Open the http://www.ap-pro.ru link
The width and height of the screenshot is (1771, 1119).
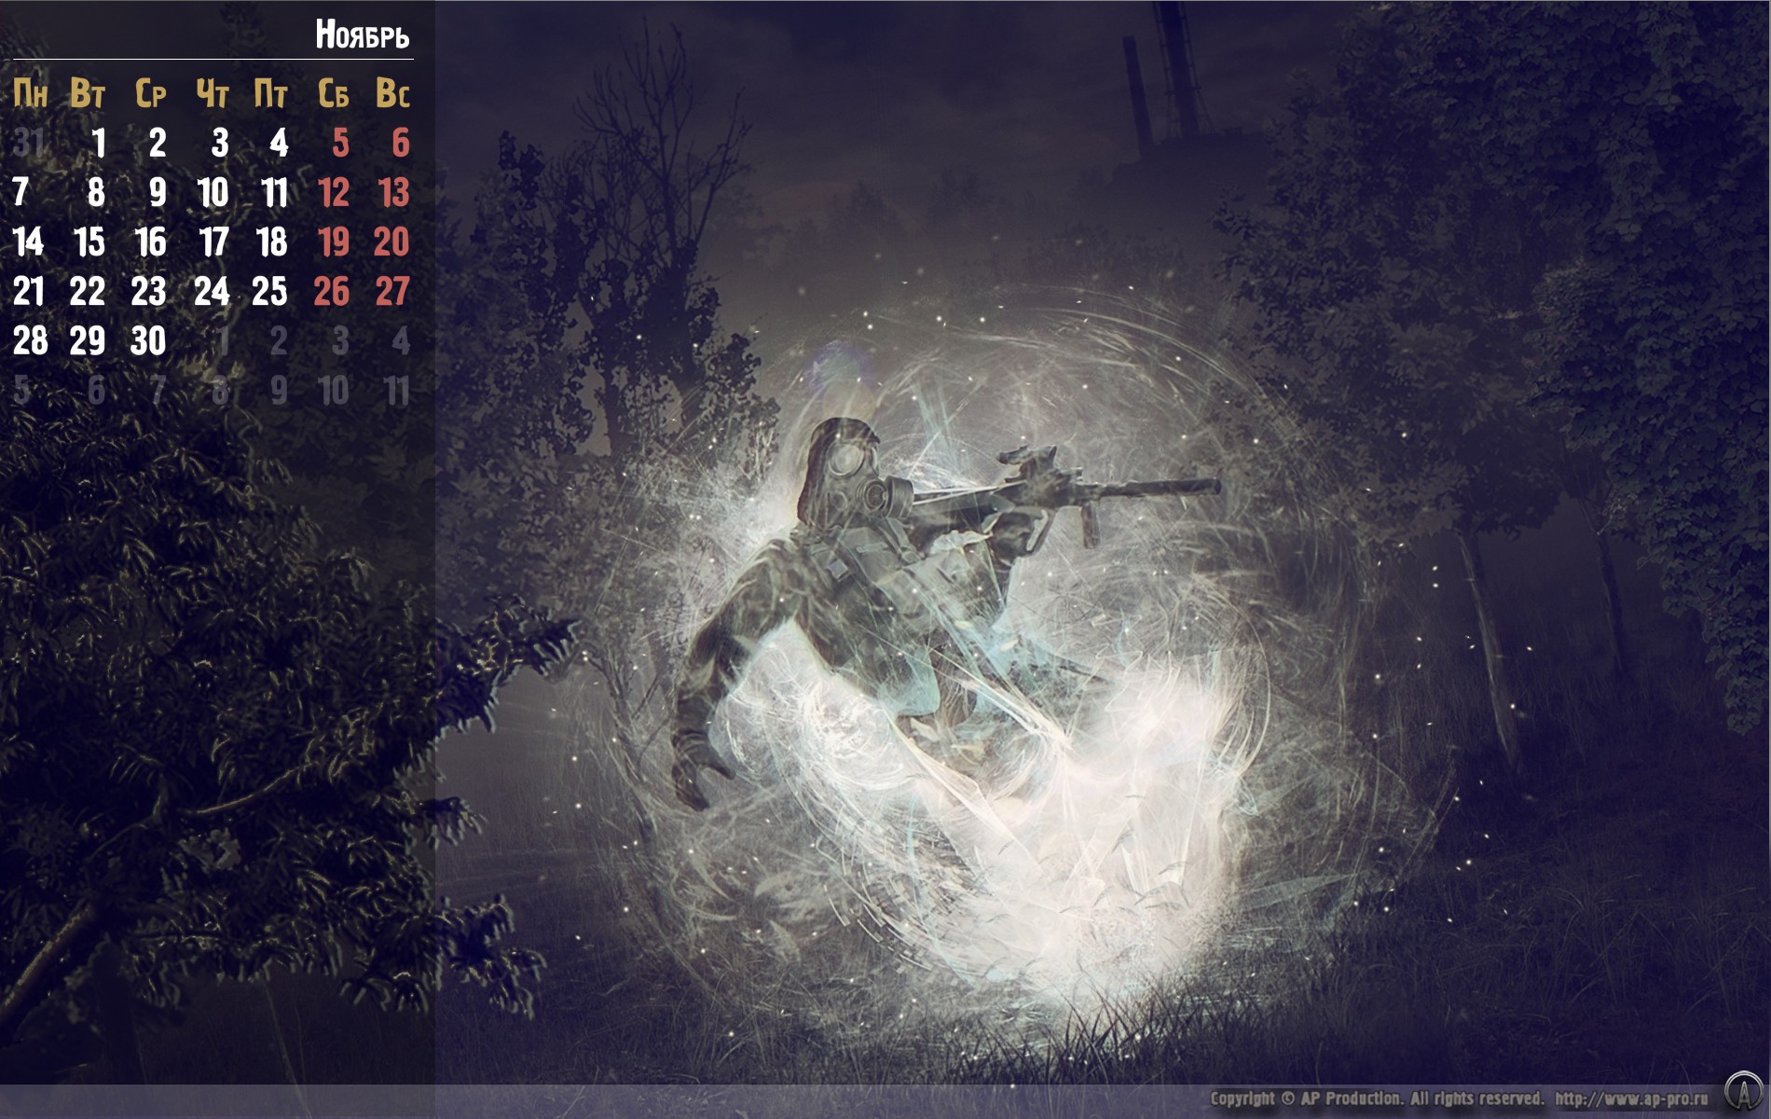coord(1631,1098)
